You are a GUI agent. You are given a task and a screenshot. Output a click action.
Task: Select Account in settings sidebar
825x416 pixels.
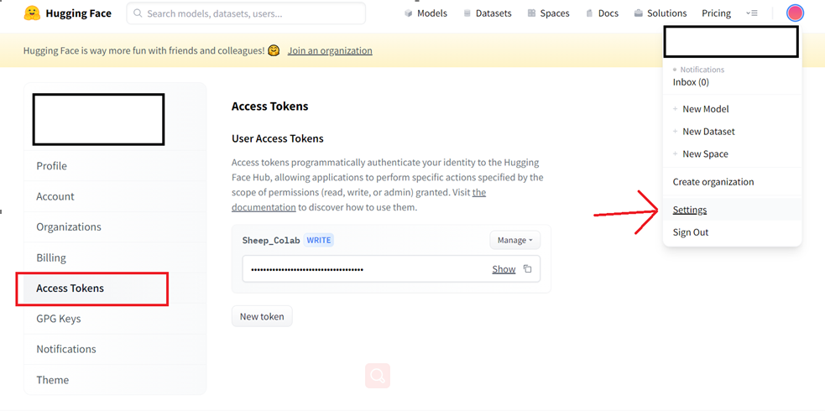[x=115, y=196]
